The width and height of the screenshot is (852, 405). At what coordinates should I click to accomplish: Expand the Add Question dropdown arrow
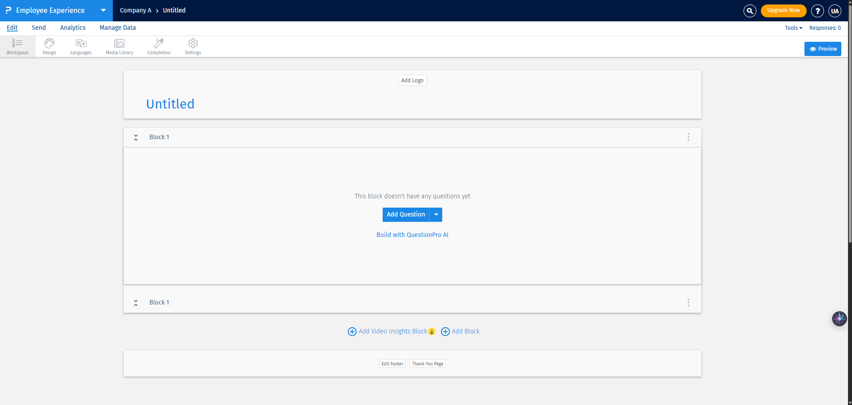pyautogui.click(x=436, y=215)
